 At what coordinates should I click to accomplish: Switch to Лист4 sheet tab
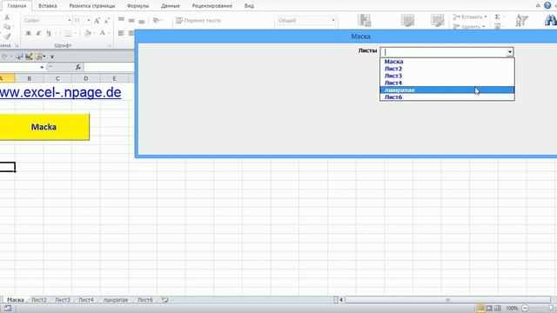86,300
